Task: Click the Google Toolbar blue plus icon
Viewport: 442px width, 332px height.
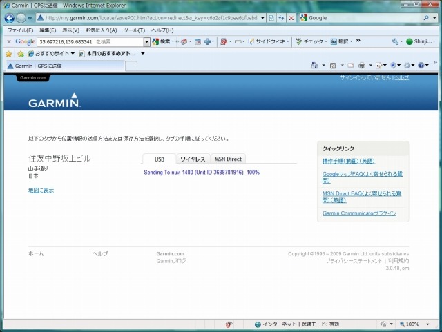Action: tap(207, 41)
